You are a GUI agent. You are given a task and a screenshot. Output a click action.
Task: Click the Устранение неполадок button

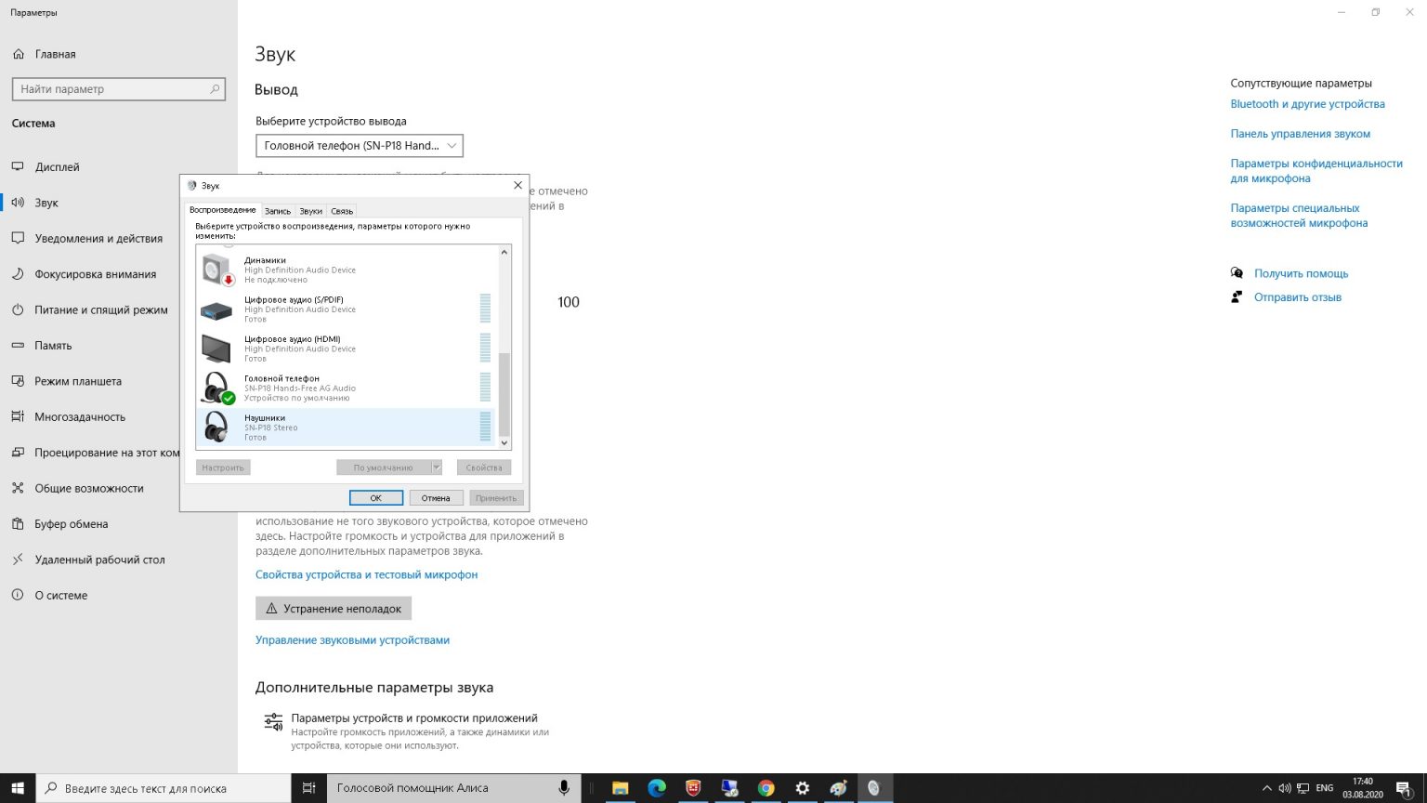[334, 608]
